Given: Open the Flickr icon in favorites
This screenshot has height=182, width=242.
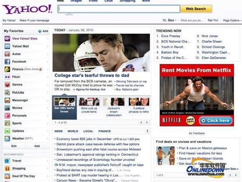Looking at the screenshot, I should [x=7, y=77].
